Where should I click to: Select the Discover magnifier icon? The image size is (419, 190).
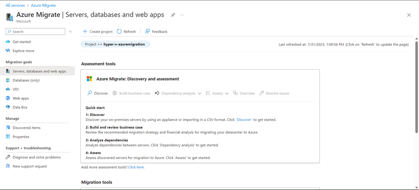click(x=90, y=93)
